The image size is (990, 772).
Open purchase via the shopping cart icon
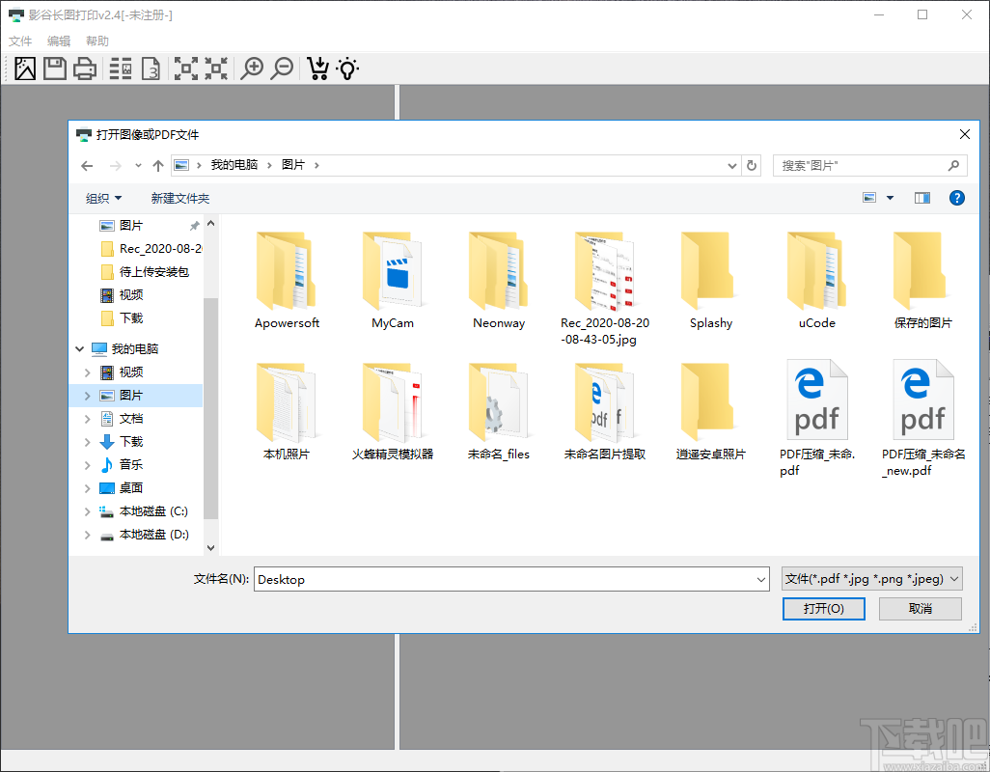(x=317, y=68)
